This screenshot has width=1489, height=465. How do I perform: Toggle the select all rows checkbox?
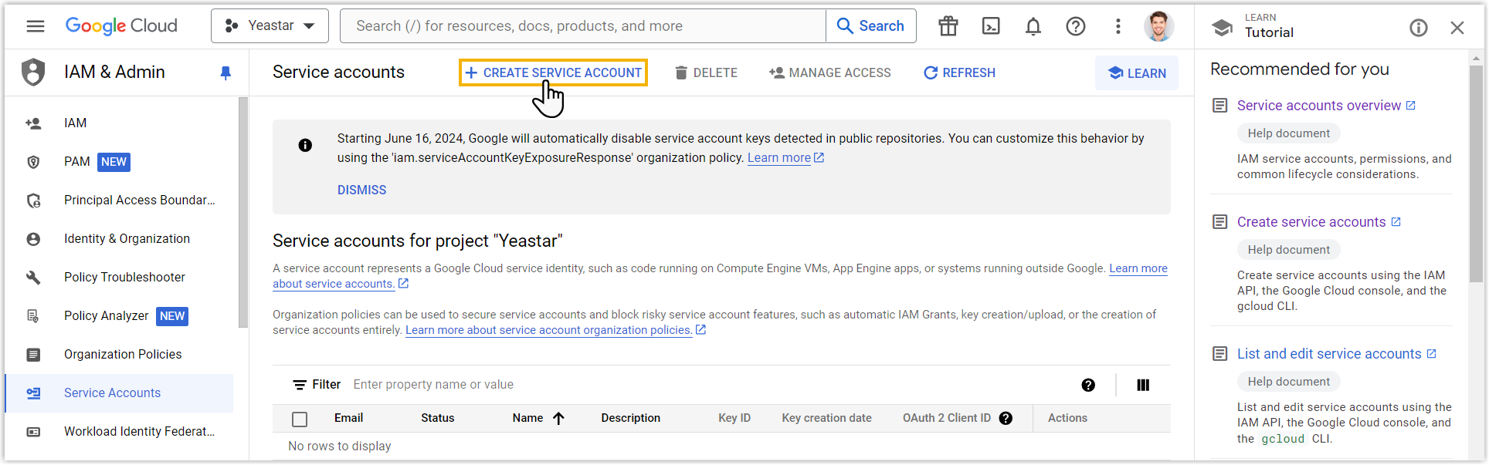coord(300,419)
